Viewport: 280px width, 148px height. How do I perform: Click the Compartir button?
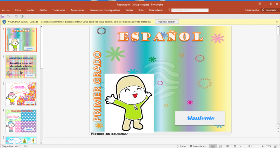269,10
